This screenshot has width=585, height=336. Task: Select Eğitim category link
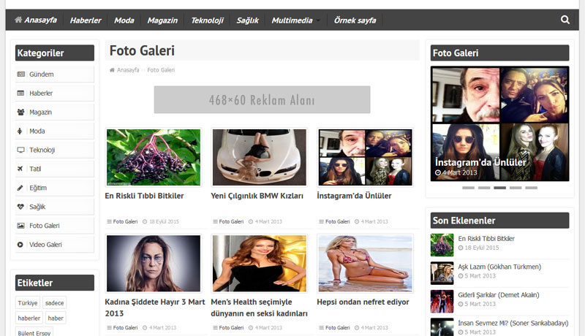[38, 188]
